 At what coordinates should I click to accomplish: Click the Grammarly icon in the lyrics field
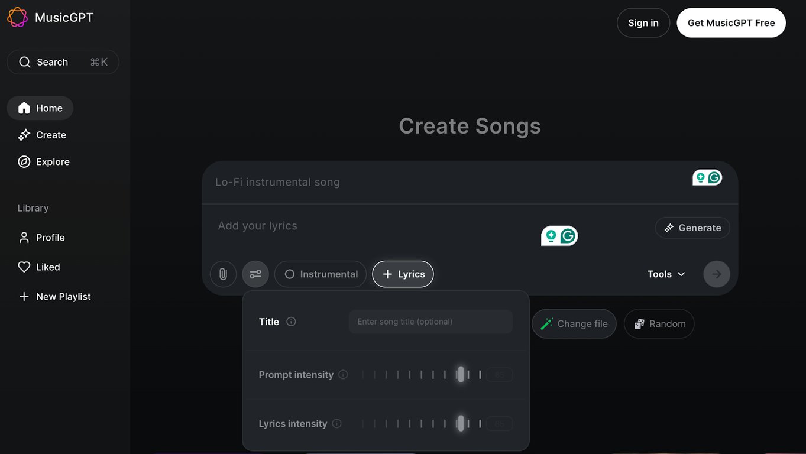click(567, 235)
